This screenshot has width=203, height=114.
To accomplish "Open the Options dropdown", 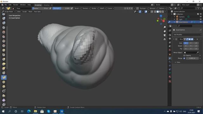I will 163,9.
